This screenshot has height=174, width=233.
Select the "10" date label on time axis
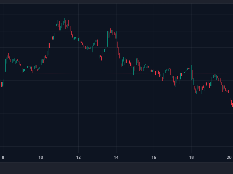tap(41, 157)
